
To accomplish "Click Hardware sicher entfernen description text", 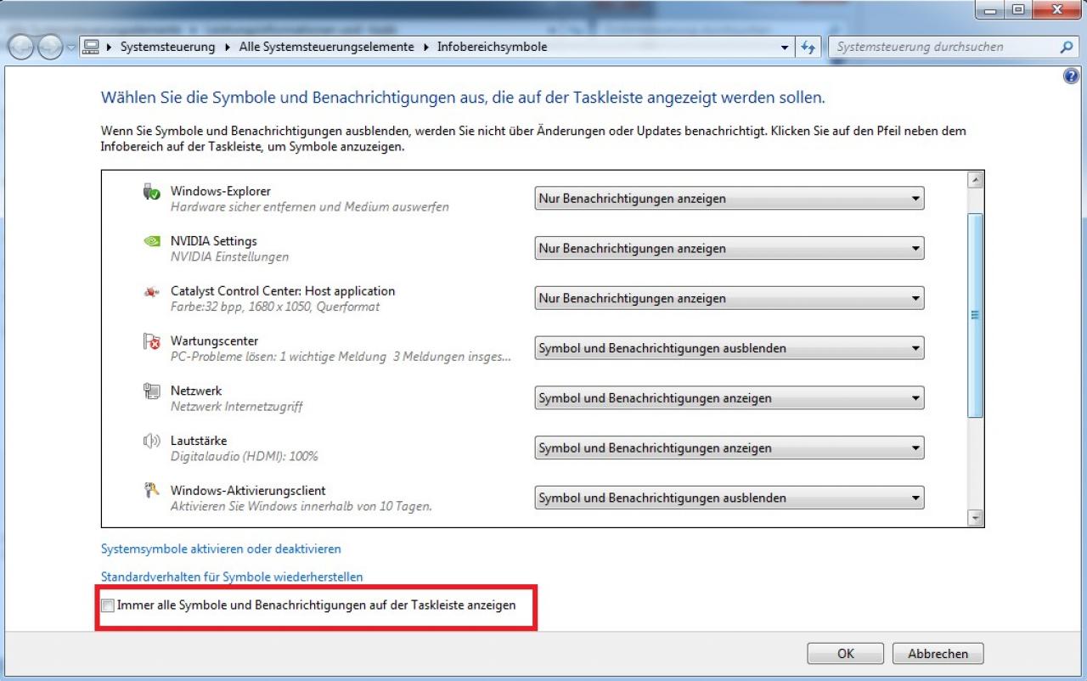I will point(310,207).
